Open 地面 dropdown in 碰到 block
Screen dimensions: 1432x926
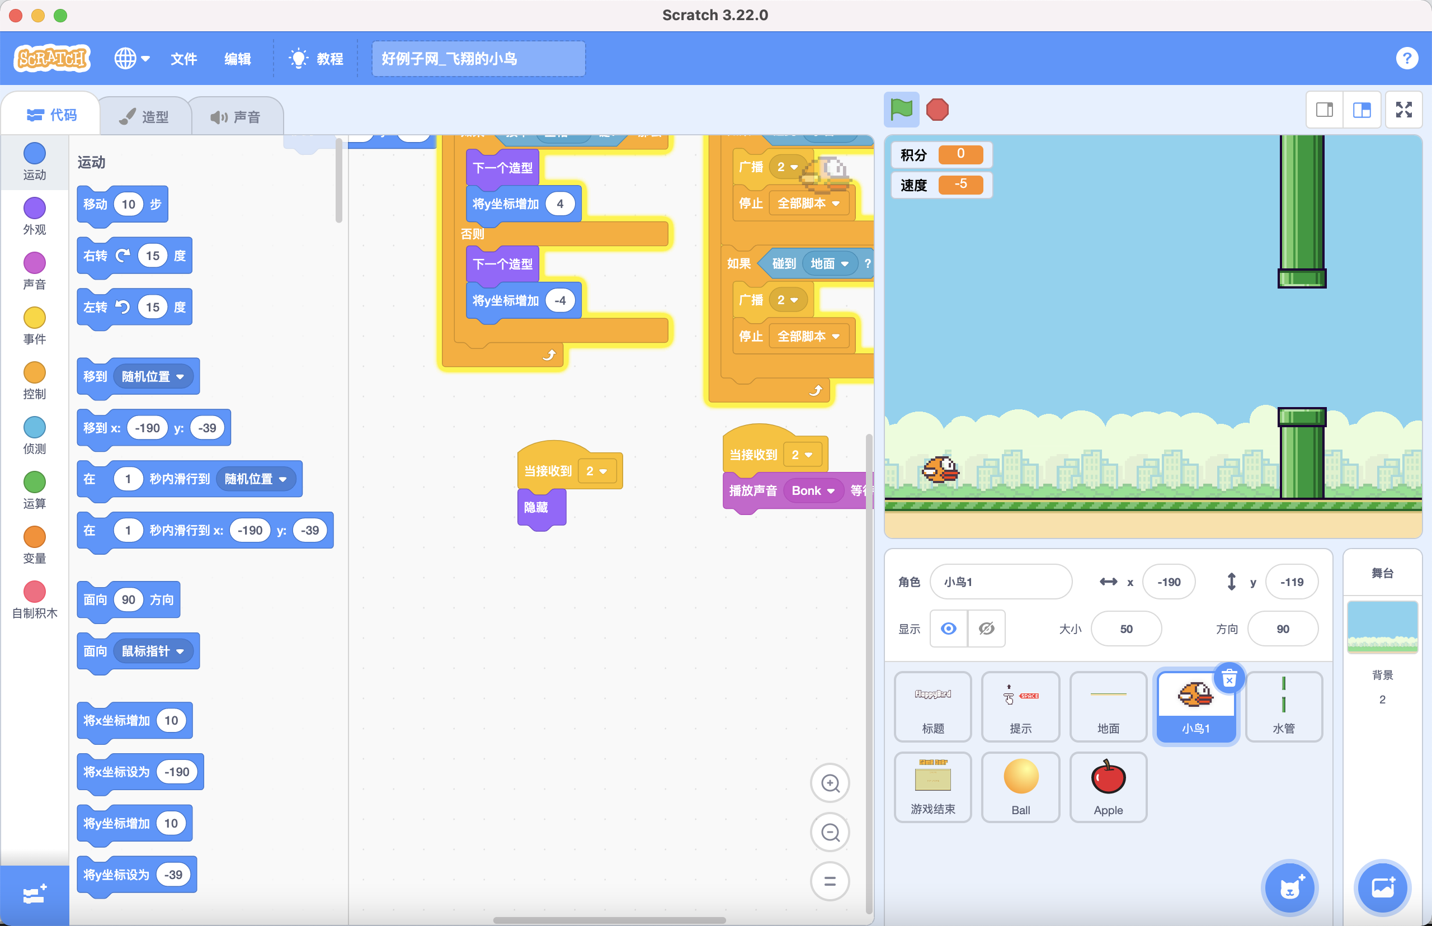(x=830, y=263)
